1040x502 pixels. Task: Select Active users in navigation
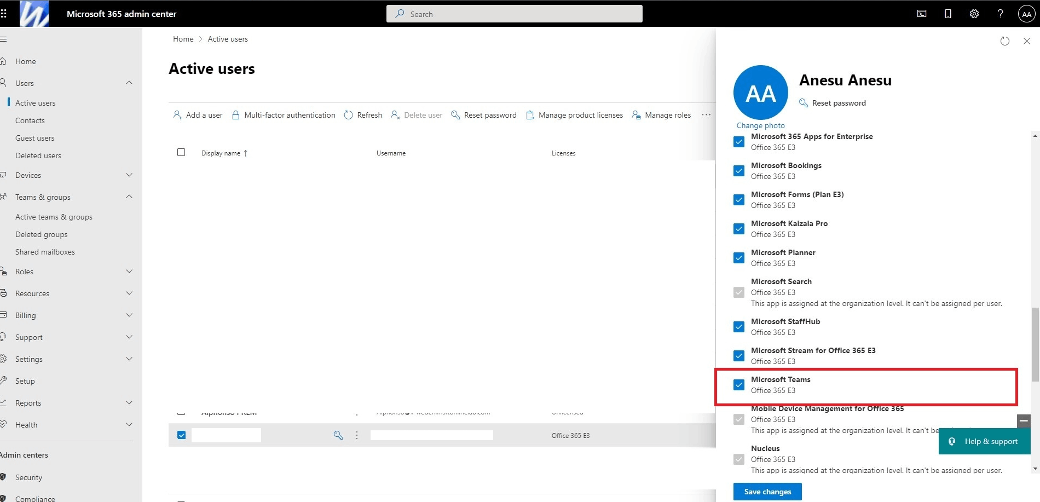36,103
